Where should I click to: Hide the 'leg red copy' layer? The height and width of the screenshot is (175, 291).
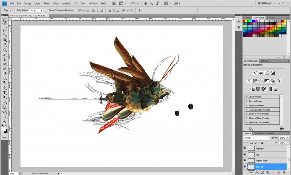coord(245,160)
